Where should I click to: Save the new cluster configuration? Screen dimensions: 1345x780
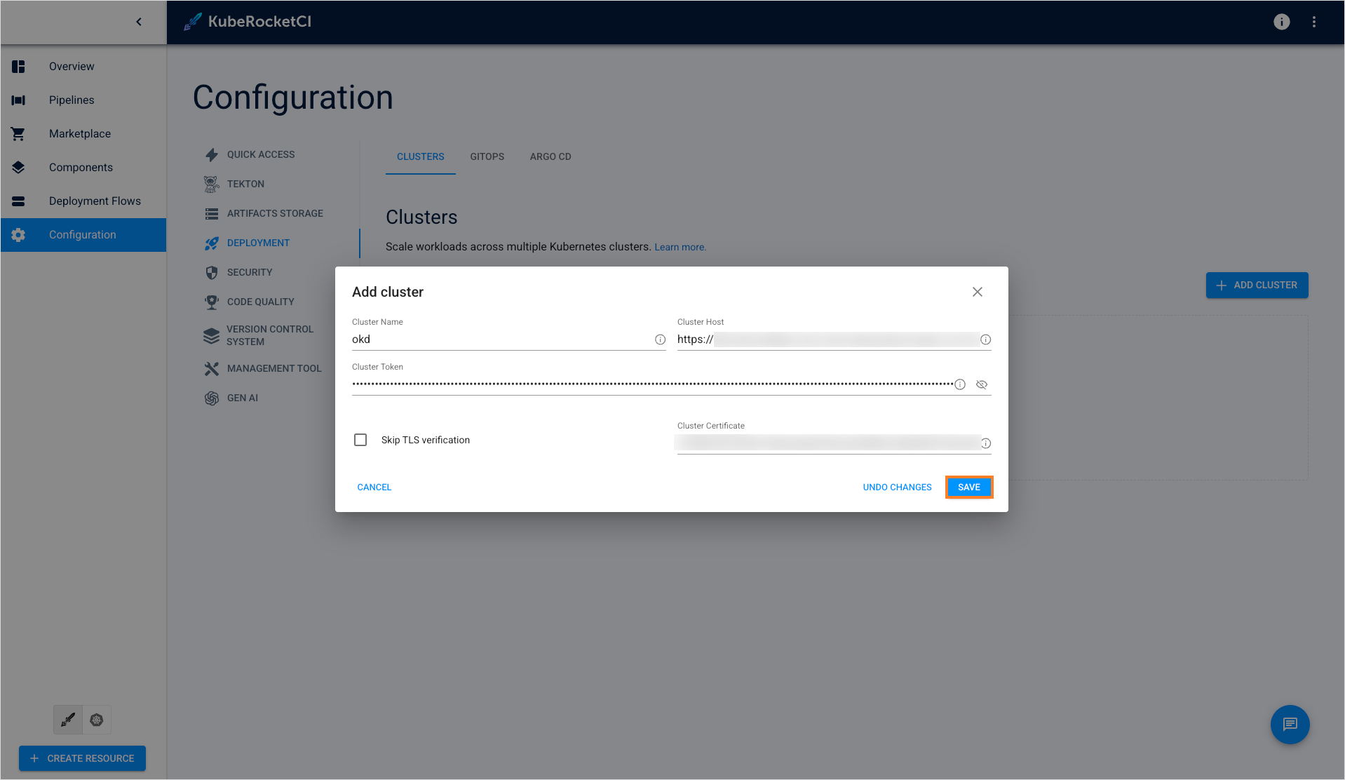(x=968, y=487)
